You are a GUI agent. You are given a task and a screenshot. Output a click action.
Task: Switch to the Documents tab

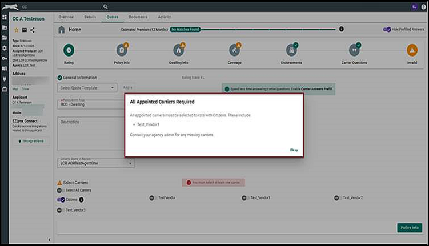(138, 17)
